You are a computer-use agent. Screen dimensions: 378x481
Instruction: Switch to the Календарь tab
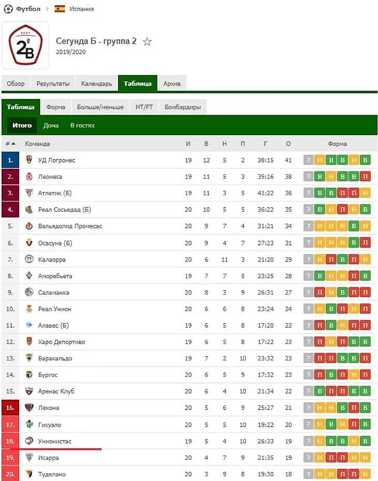(96, 83)
